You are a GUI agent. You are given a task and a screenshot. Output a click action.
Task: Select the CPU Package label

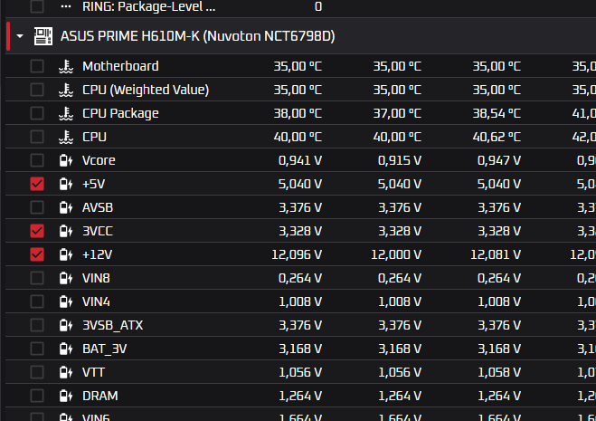click(x=120, y=113)
